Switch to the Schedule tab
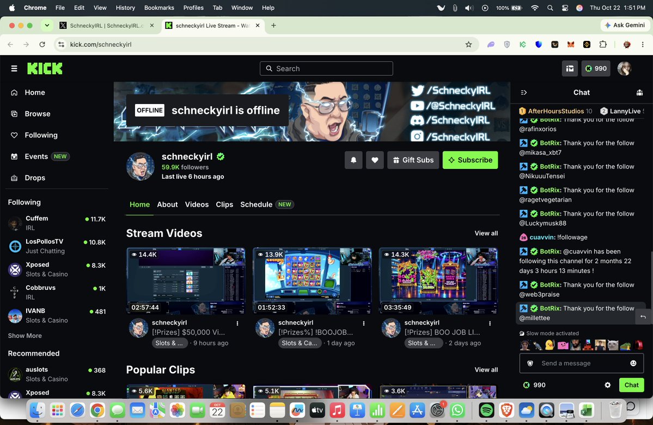Viewport: 653px width, 425px height. 267,204
